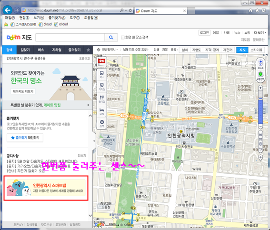Click the distance measuring ruler tool icon
Viewport: 270px width, 230px height.
coord(260,134)
